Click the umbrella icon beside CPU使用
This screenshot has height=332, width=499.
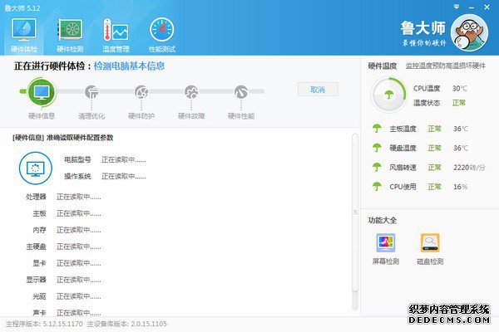[377, 187]
